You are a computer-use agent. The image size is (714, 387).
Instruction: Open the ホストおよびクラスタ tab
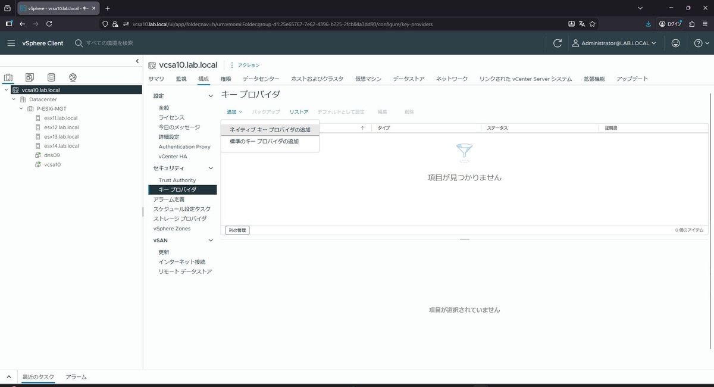point(317,79)
